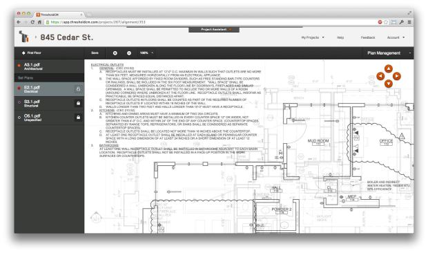Select the A3.1.pdf Architectural plan
The height and width of the screenshot is (253, 428).
tap(49, 66)
